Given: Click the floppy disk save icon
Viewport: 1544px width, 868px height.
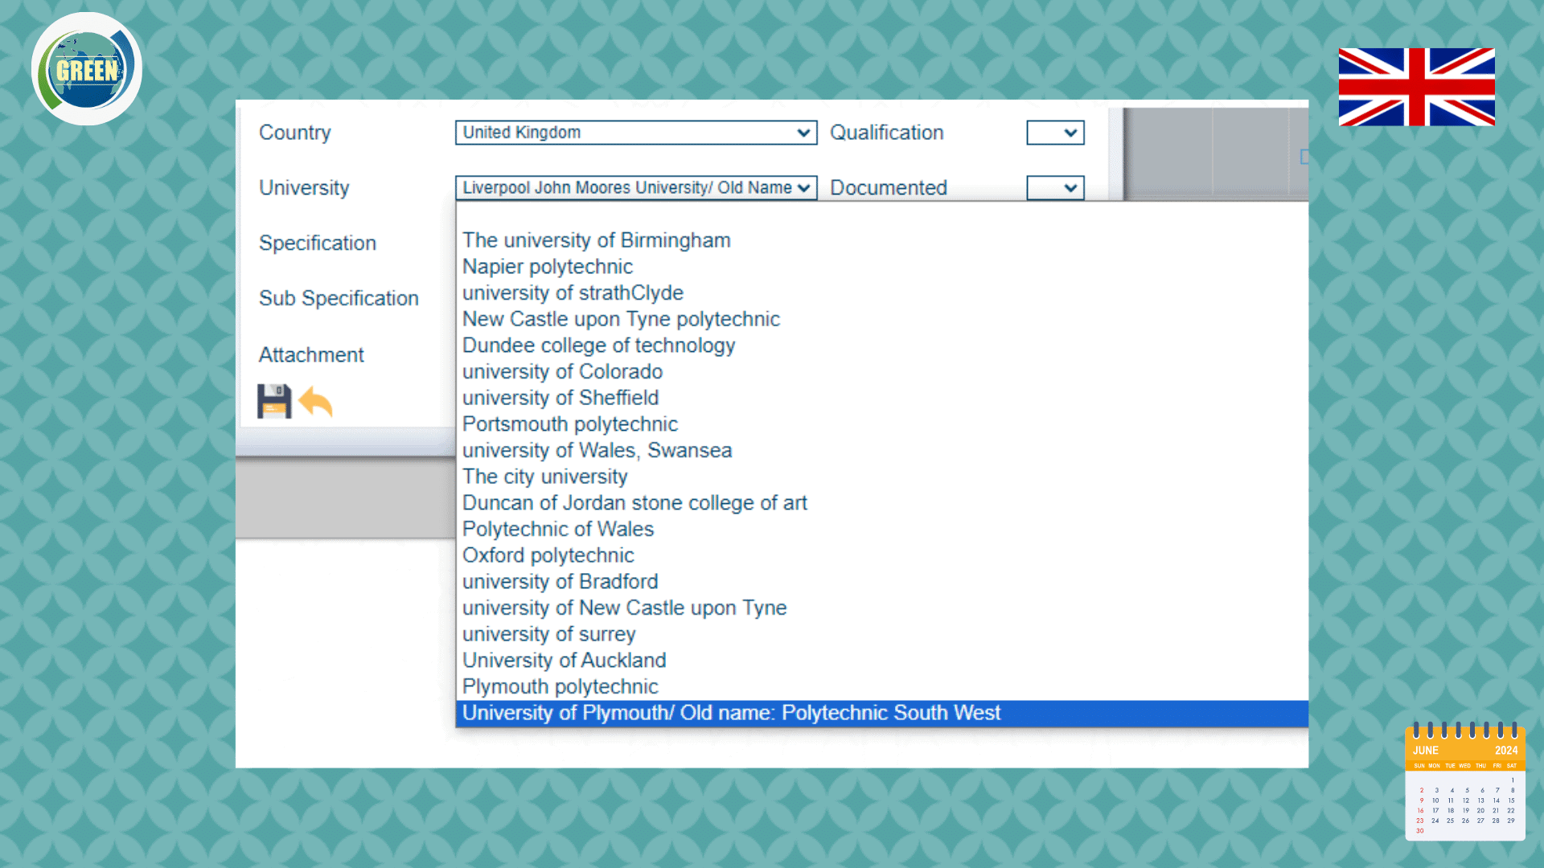Looking at the screenshot, I should pos(273,401).
